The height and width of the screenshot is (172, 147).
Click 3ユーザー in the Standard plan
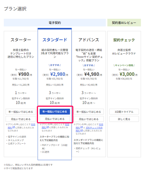(x=55, y=93)
